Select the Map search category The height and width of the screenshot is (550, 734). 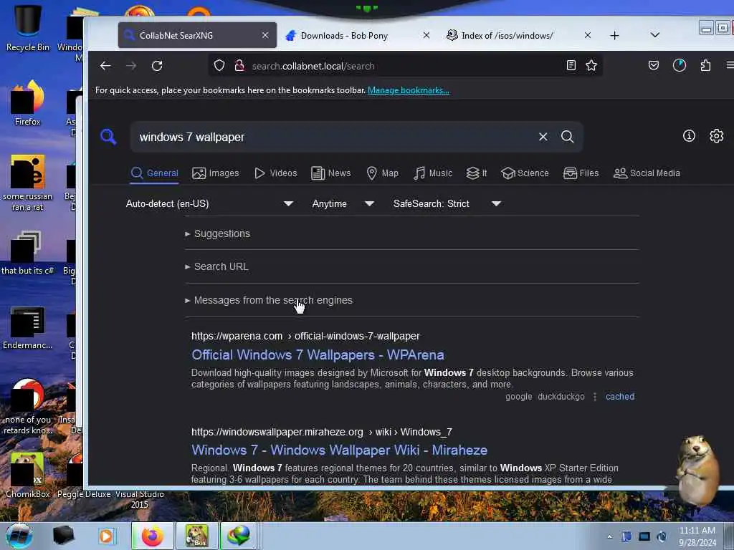point(382,173)
